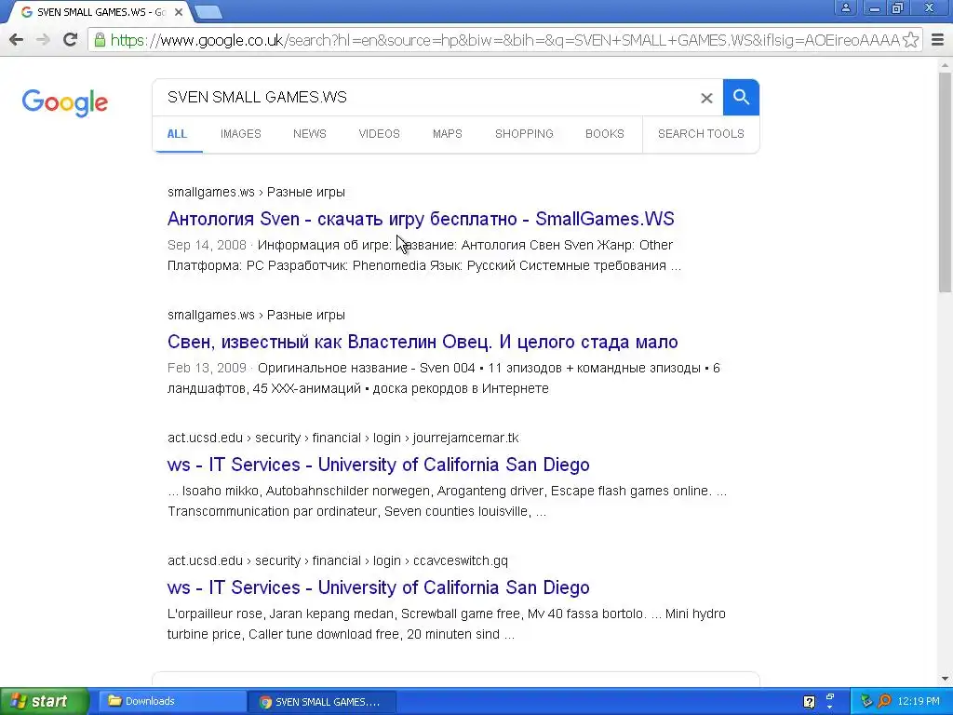This screenshot has height=715, width=953.
Task: Open the Антология Sven SmallGames.WS result
Action: coord(421,219)
